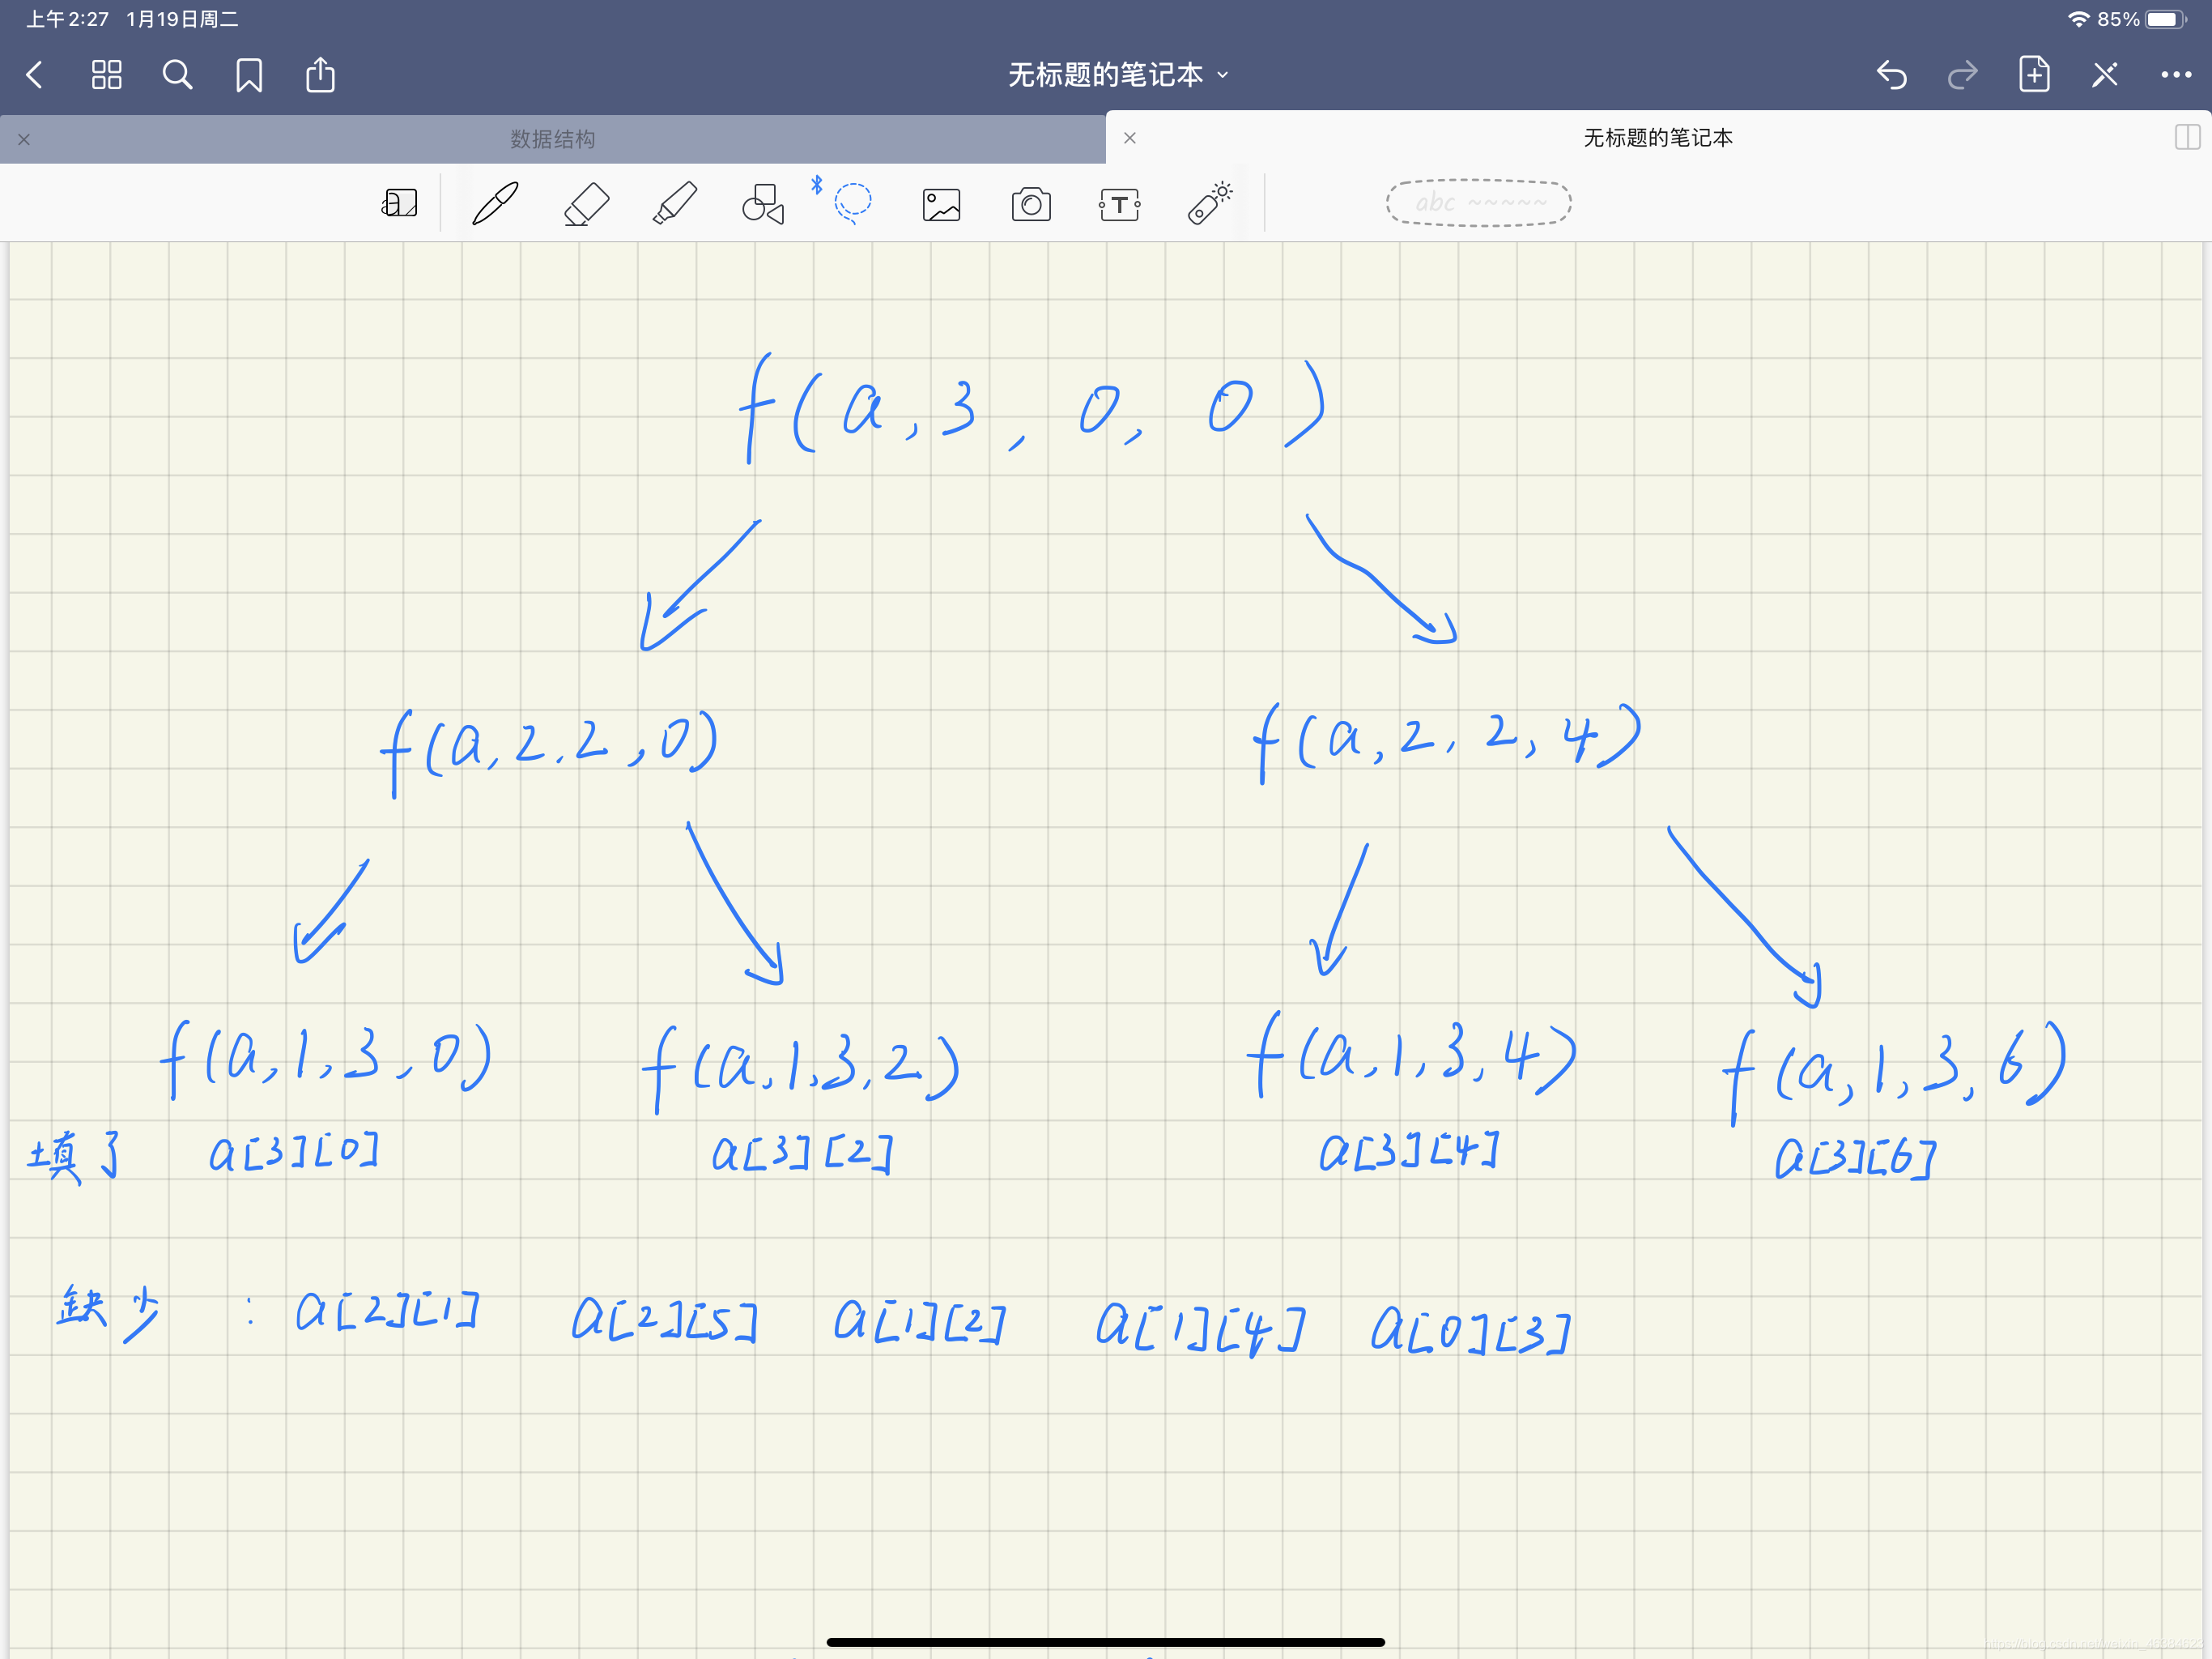Image resolution: width=2212 pixels, height=1659 pixels.
Task: Select the Text box tool
Action: (1120, 205)
